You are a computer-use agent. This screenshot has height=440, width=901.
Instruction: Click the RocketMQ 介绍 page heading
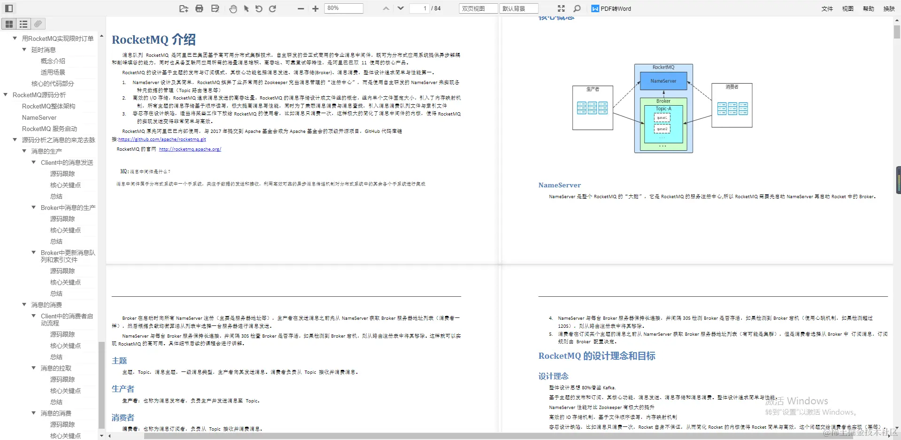[x=154, y=39]
